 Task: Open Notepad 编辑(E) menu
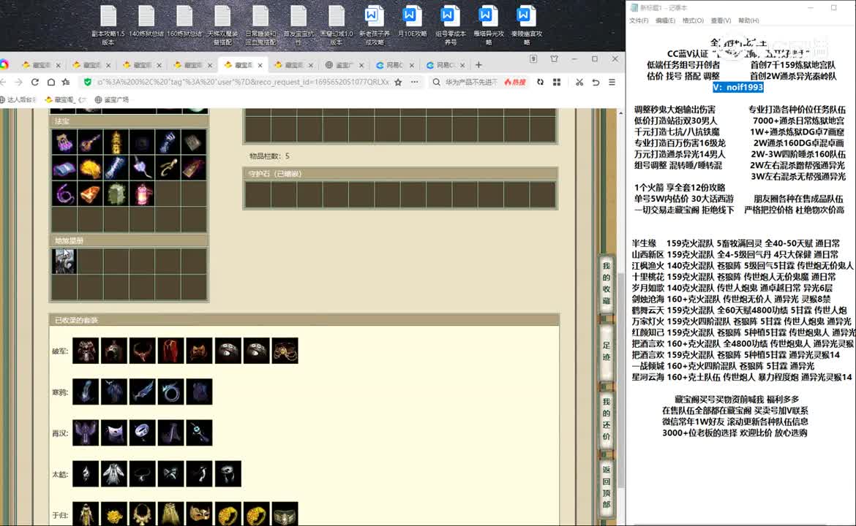[x=665, y=20]
